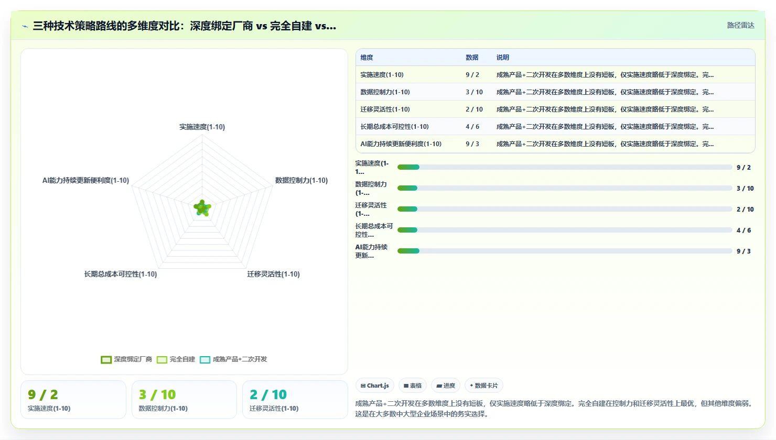Click the summary paragraph below tag buttons
776x440 pixels.
(555, 409)
